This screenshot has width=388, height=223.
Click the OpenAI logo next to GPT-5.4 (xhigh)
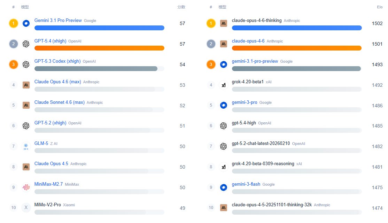[26, 44]
